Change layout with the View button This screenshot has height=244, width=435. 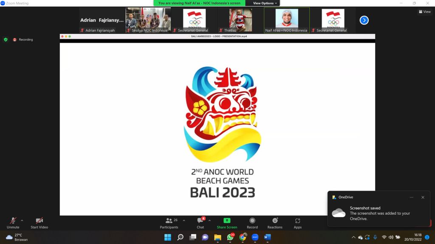[x=425, y=11]
